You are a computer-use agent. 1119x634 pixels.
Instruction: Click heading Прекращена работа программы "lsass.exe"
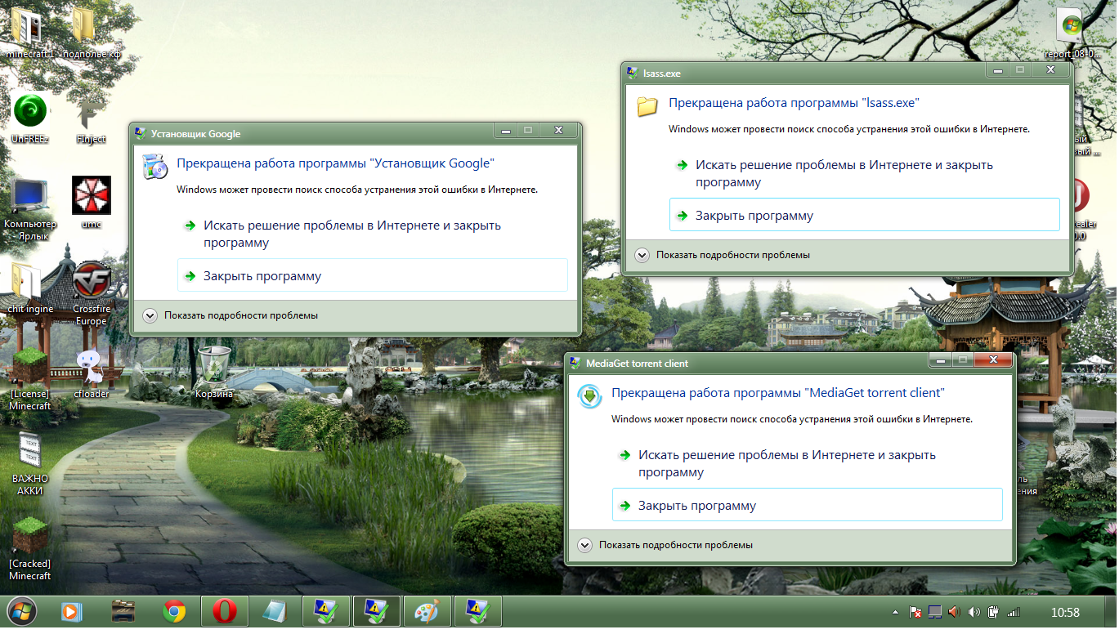pyautogui.click(x=794, y=103)
